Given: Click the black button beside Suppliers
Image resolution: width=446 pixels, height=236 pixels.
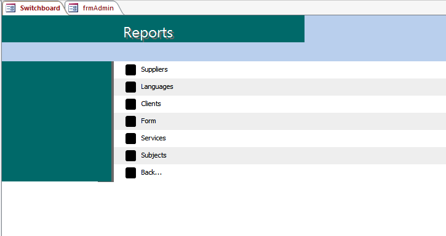Looking at the screenshot, I should (x=130, y=70).
